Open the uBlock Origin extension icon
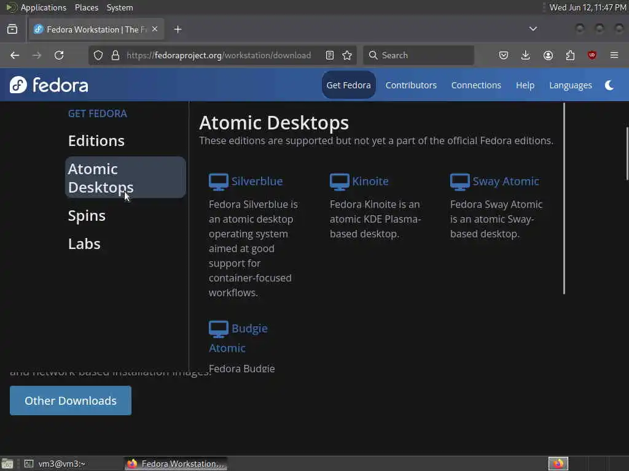This screenshot has width=629, height=471. point(592,55)
